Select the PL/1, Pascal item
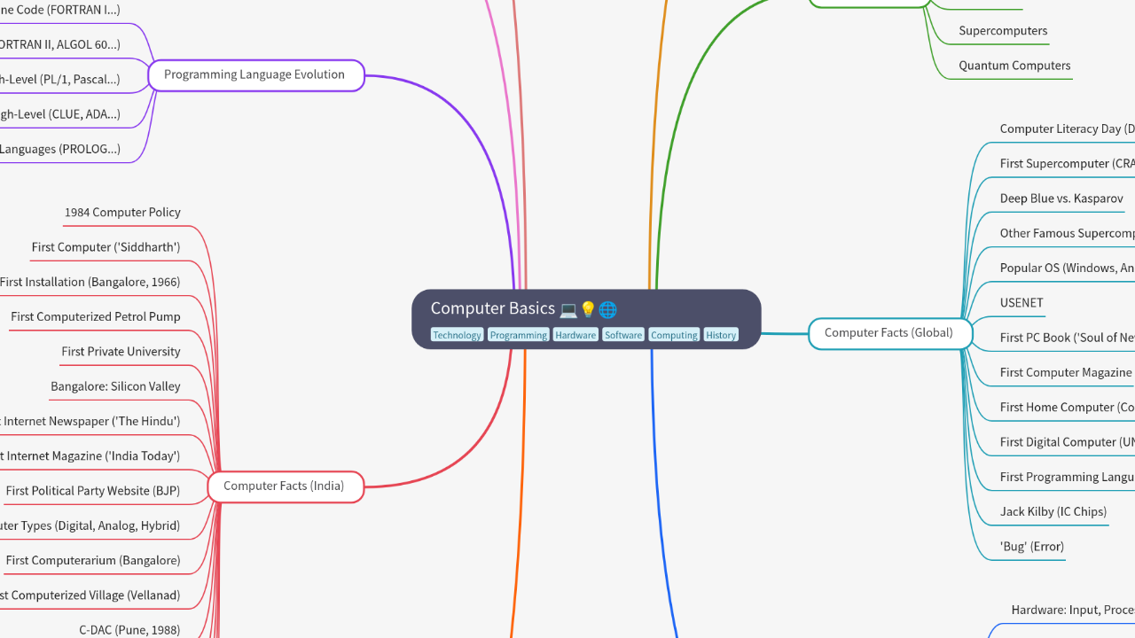This screenshot has width=1135, height=638. 60,80
